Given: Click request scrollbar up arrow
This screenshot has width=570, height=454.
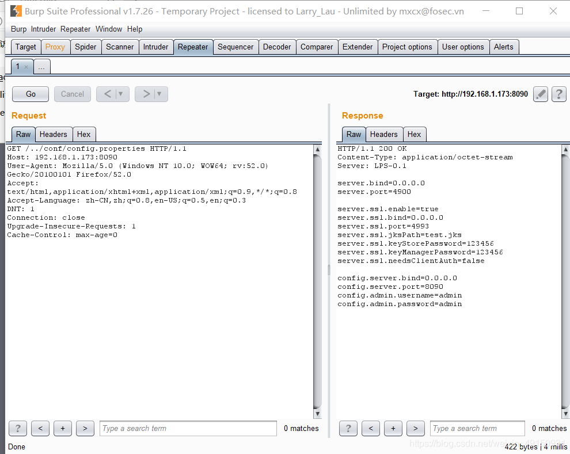Looking at the screenshot, I should (x=317, y=149).
